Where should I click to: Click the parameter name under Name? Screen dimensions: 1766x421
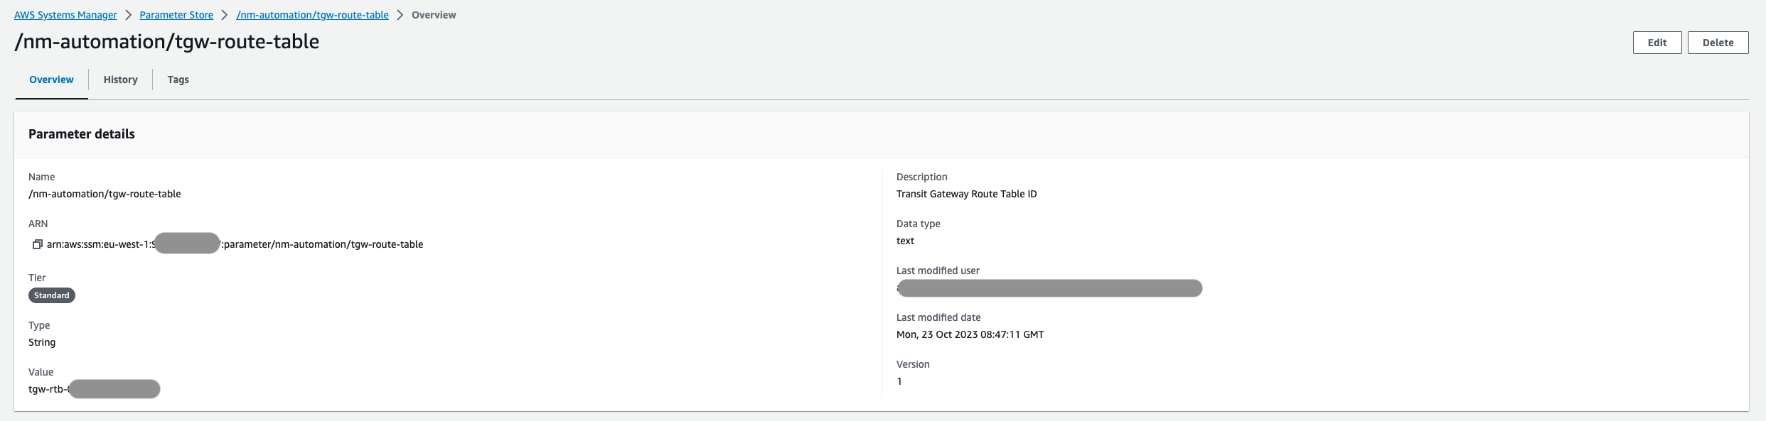105,194
